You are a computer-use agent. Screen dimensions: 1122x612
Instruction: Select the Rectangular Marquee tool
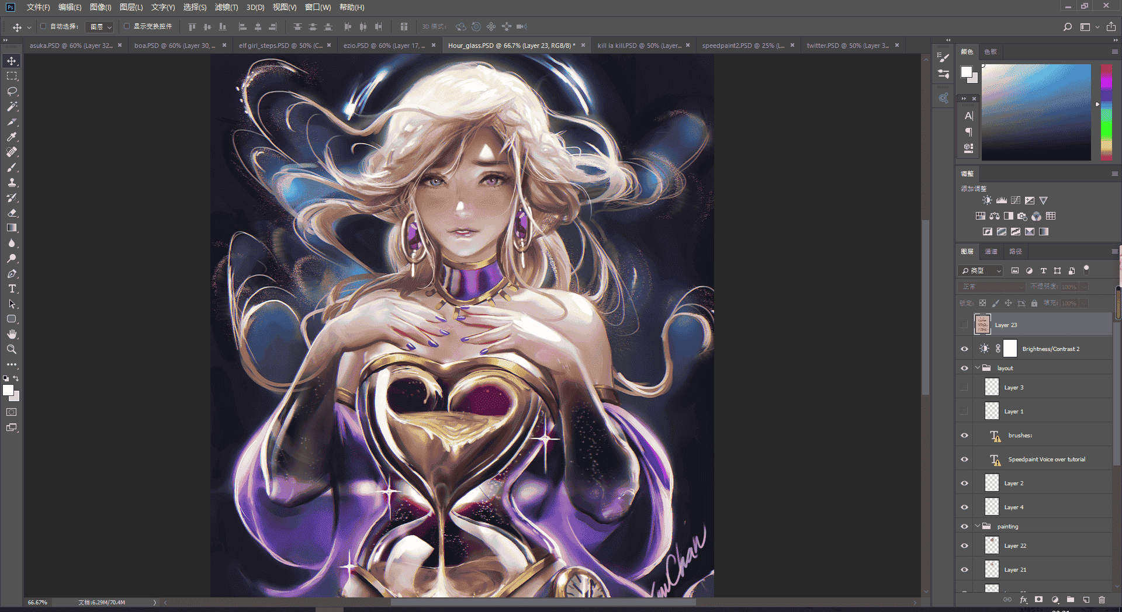pos(12,76)
